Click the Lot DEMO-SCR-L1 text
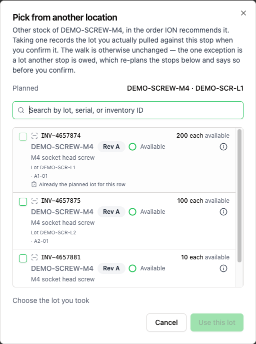The width and height of the screenshot is (256, 344). (53, 167)
